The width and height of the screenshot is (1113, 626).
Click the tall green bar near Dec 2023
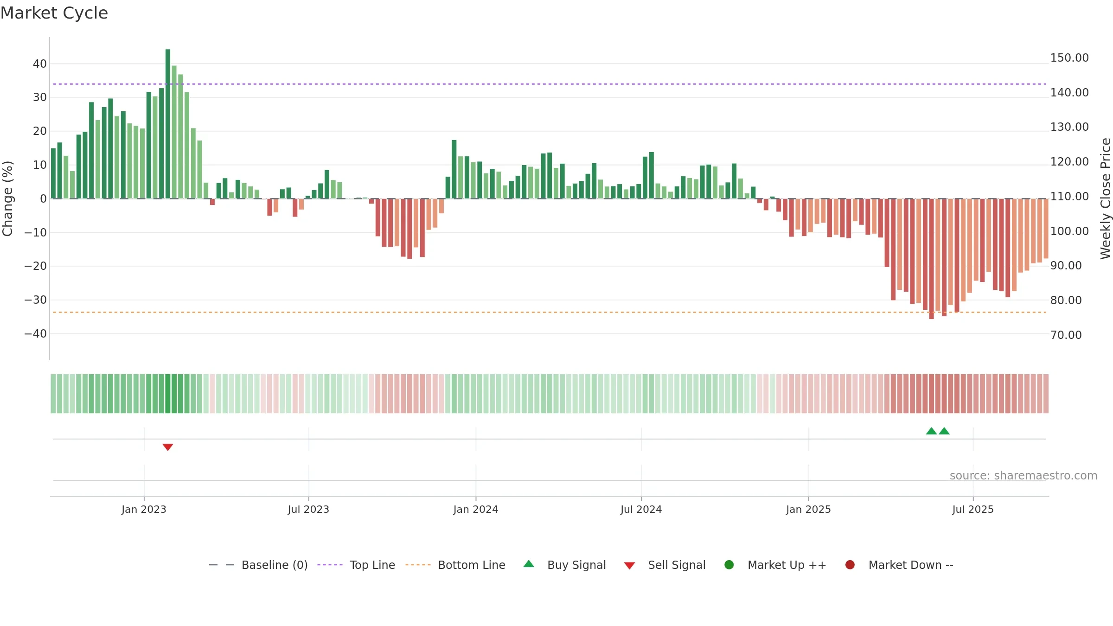pyautogui.click(x=454, y=169)
